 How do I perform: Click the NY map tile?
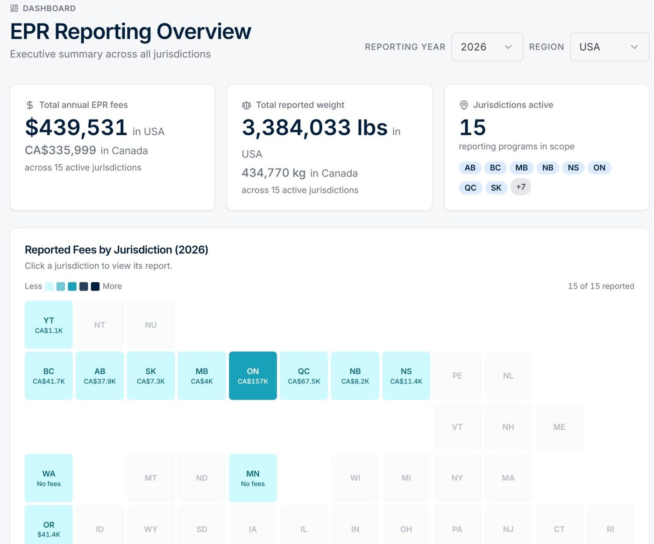coord(457,478)
